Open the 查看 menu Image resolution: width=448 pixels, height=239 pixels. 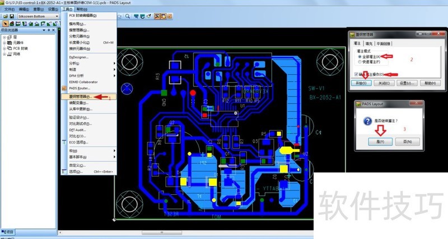[38, 9]
